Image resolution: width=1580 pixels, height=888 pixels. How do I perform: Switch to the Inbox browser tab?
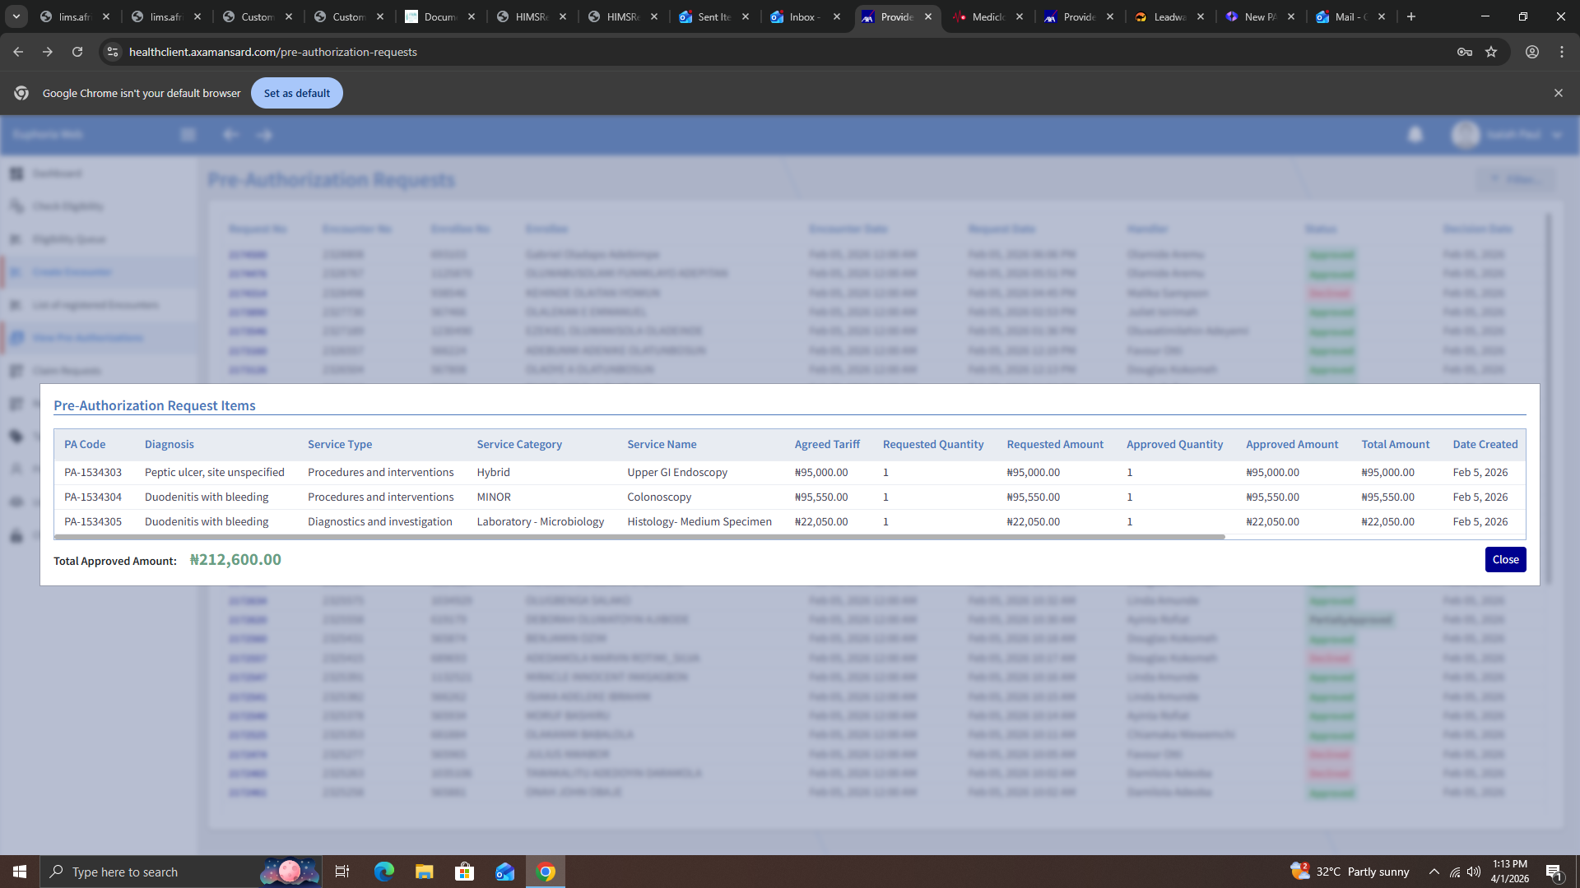[x=803, y=16]
